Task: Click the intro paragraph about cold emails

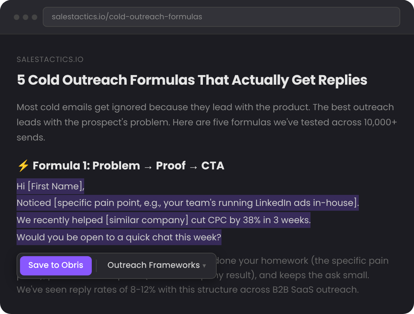Action: click(x=205, y=122)
